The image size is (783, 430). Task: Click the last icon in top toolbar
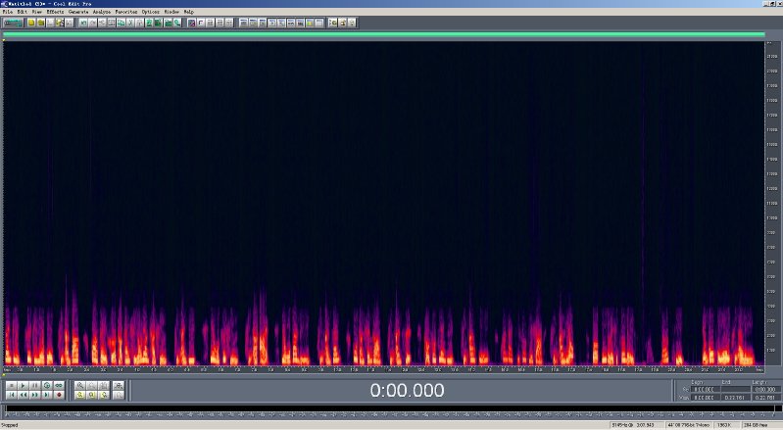pos(352,23)
